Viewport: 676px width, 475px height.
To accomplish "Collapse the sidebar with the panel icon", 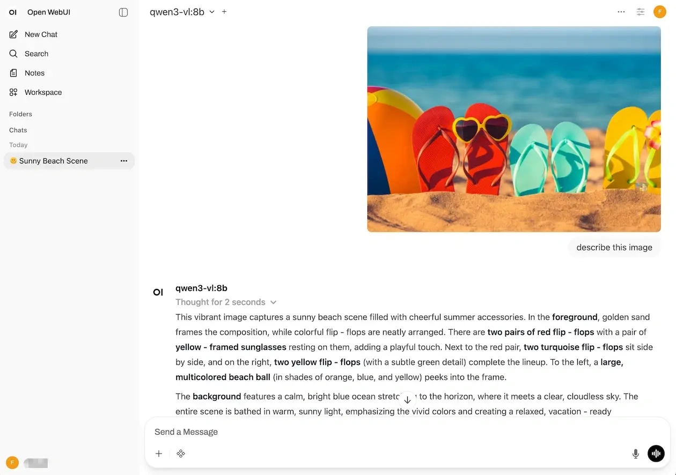I will [x=123, y=12].
